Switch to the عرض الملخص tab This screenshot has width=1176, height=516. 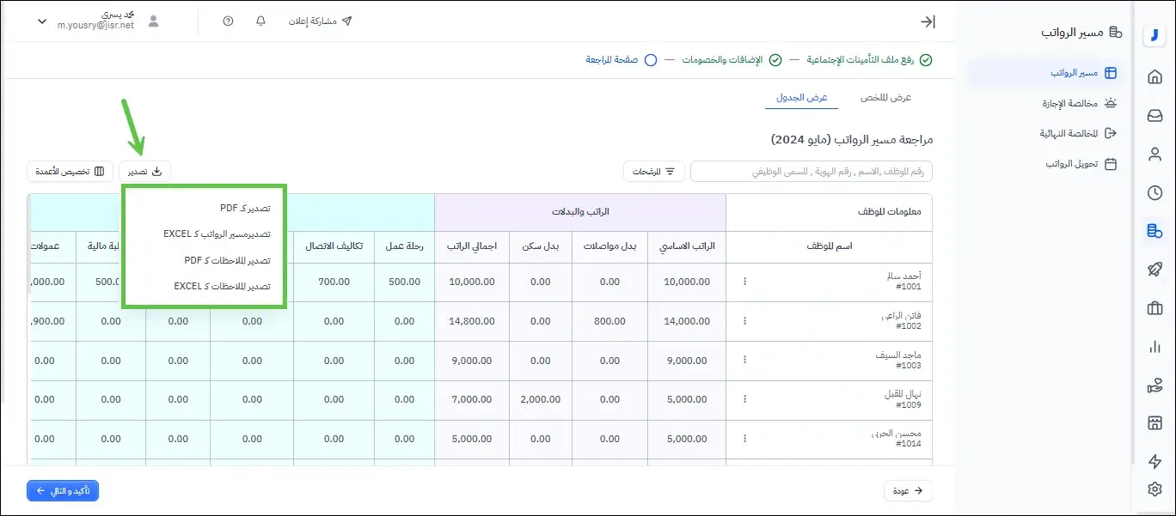pyautogui.click(x=884, y=97)
